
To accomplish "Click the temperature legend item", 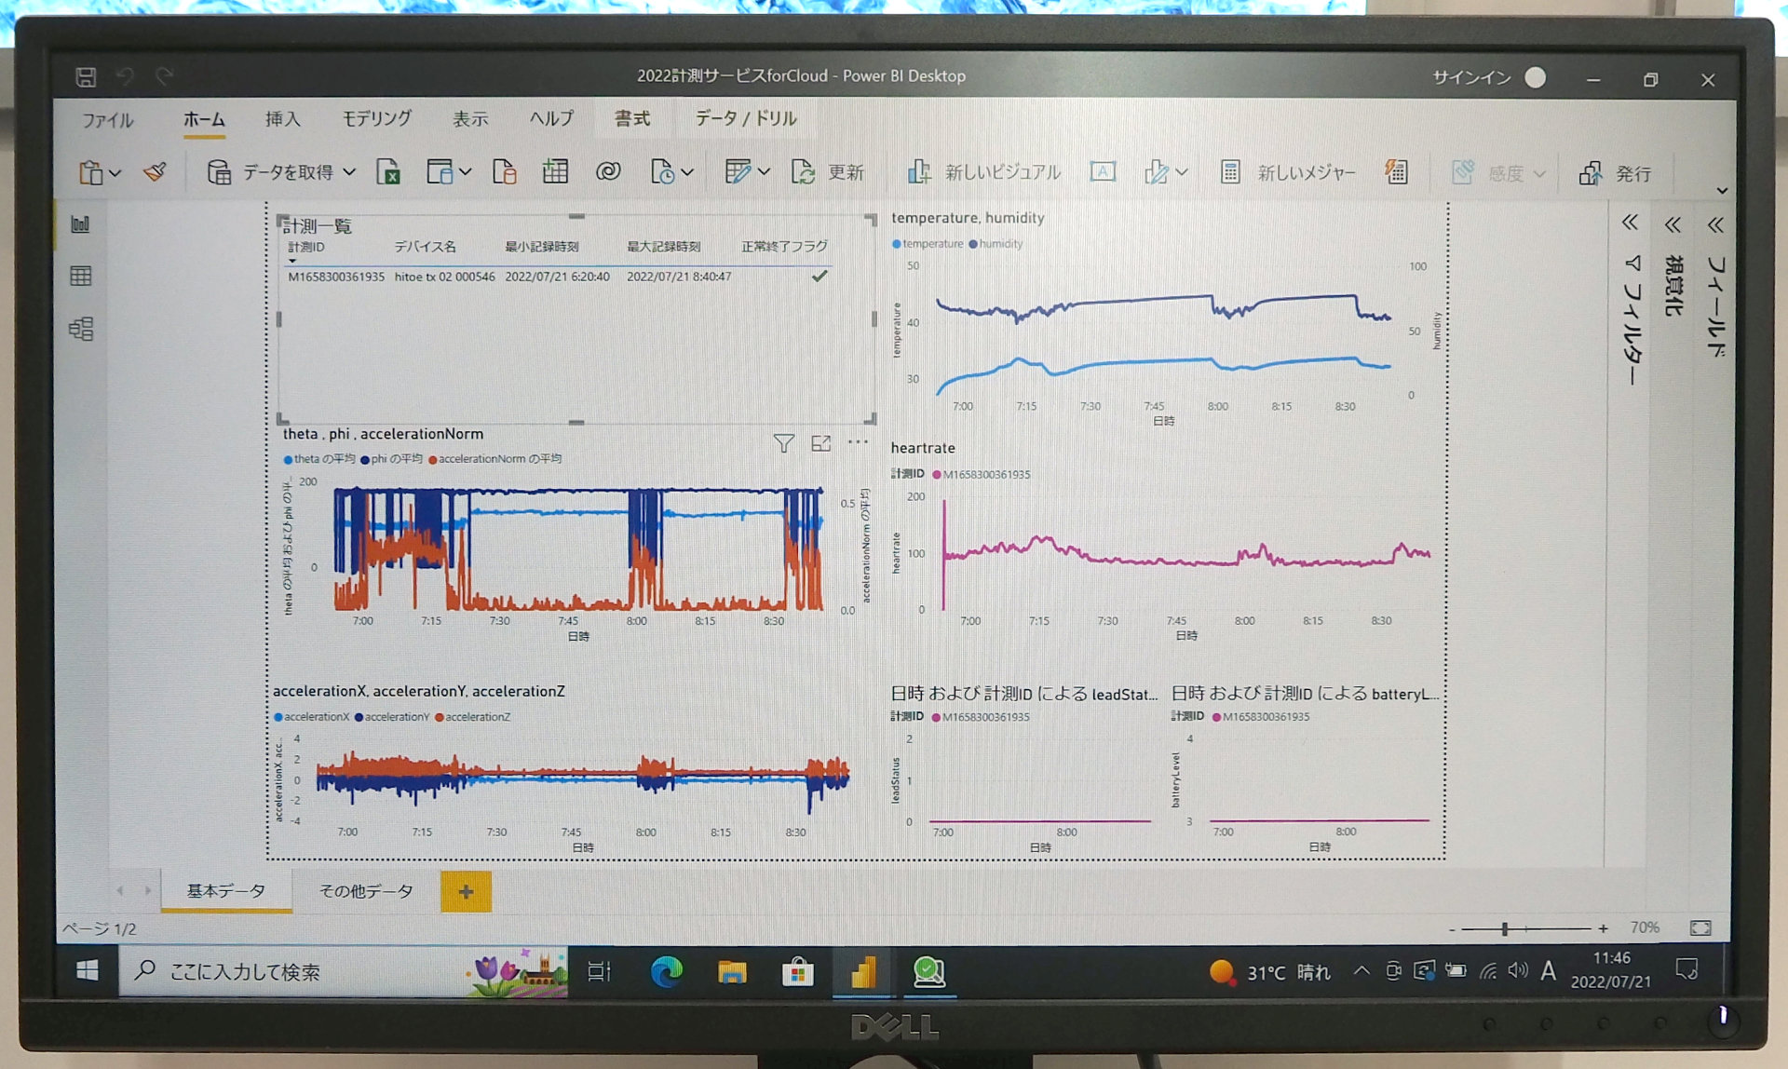I will [928, 244].
